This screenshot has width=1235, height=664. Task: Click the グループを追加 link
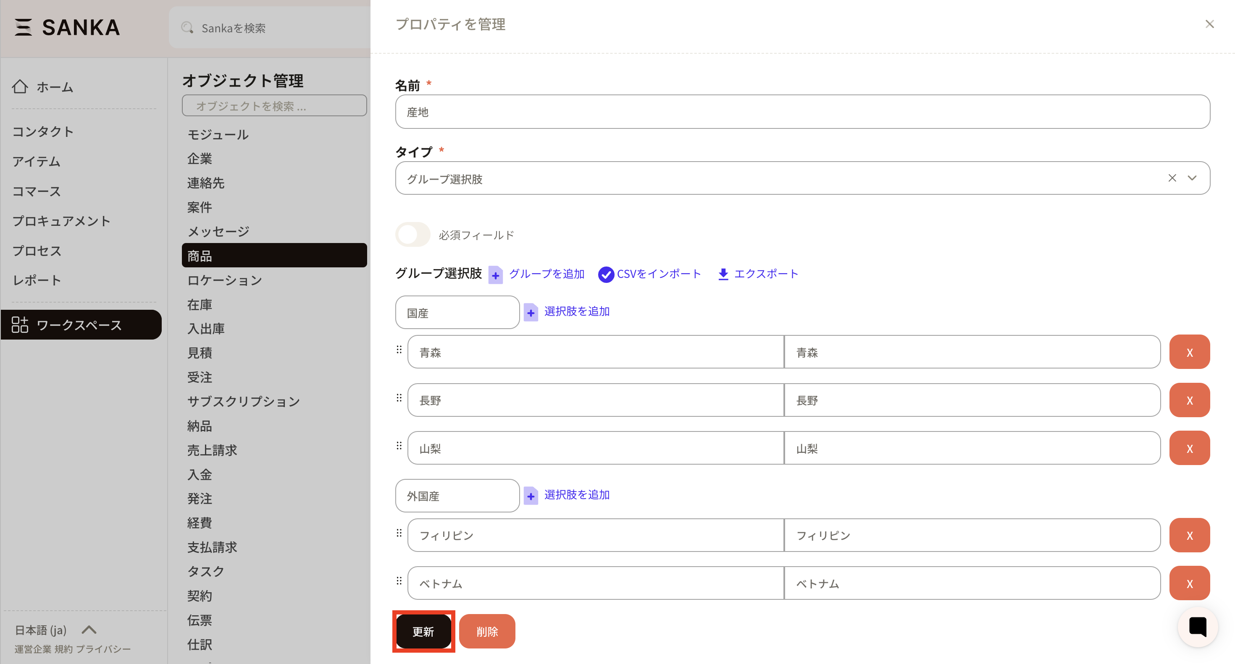(547, 274)
